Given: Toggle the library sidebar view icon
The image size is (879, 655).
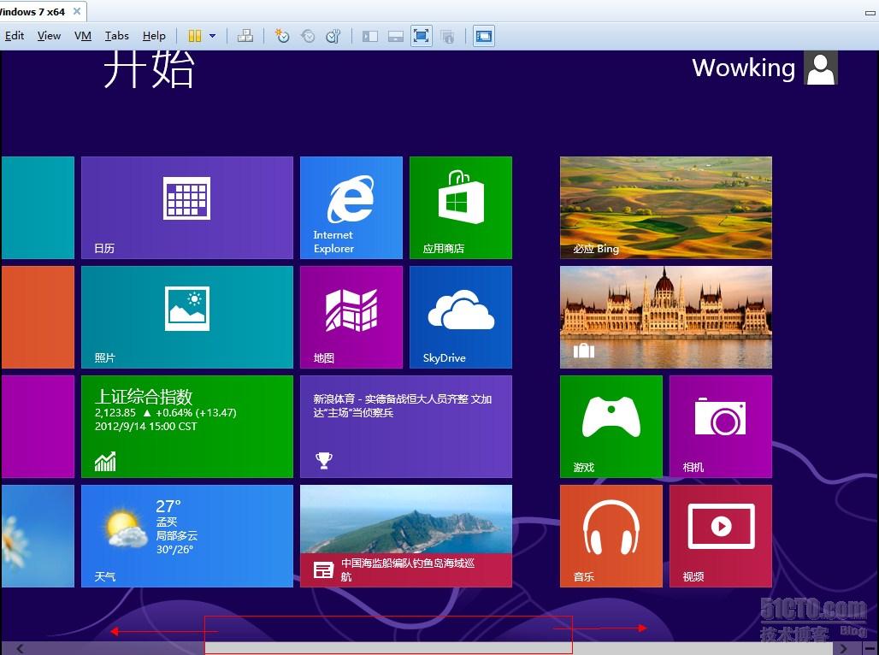Looking at the screenshot, I should 370,37.
